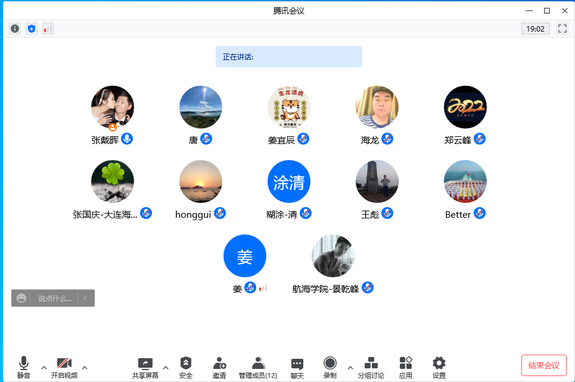
Task: Open the 邀请 invite dialog
Action: (x=219, y=367)
